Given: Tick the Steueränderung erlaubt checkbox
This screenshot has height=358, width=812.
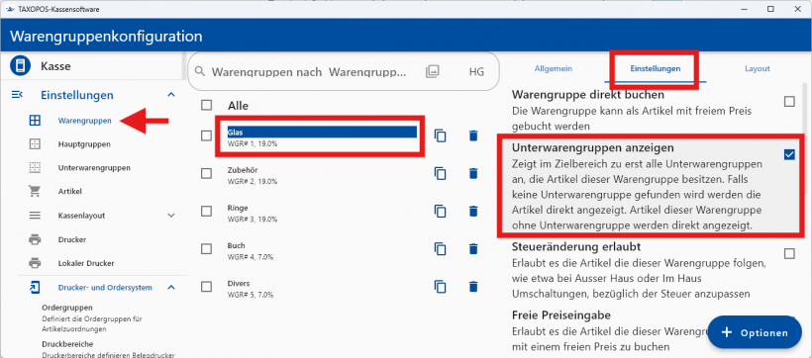Looking at the screenshot, I should pos(789,253).
